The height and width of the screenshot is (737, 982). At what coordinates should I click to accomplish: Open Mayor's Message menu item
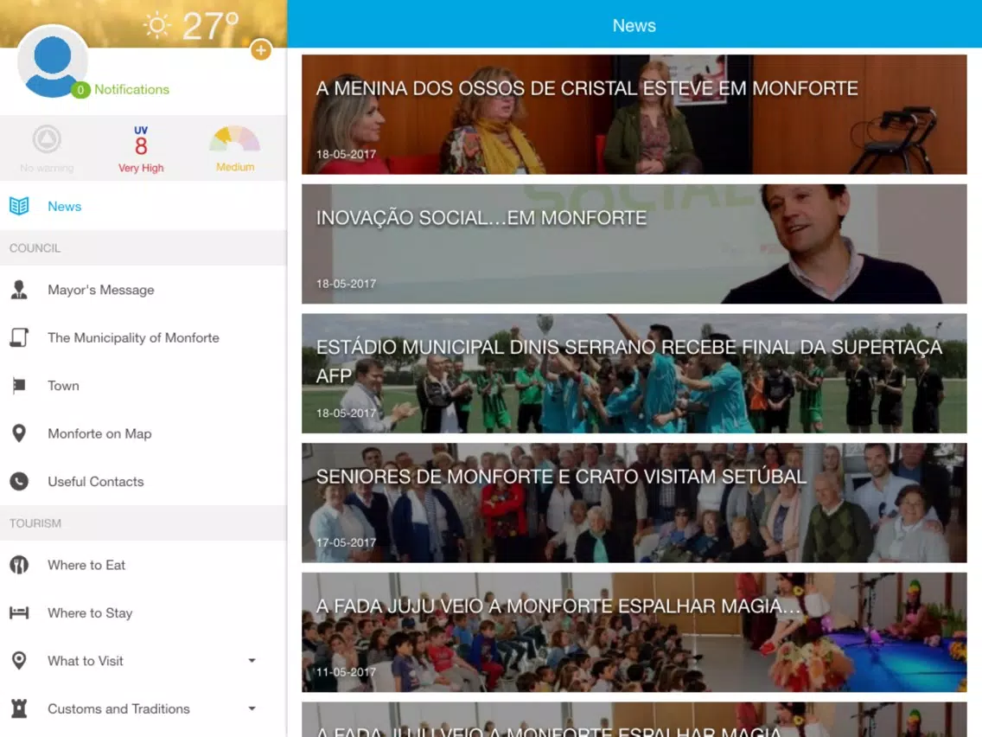click(x=143, y=290)
